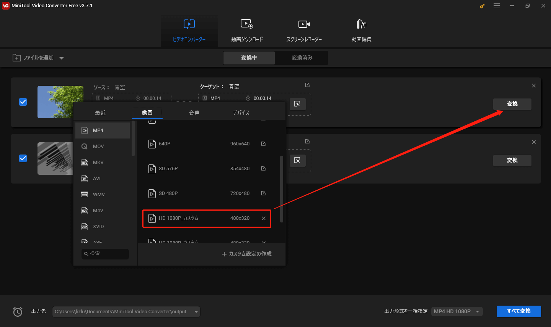Open target format picker for 青空 item
The image size is (551, 327).
(297, 104)
